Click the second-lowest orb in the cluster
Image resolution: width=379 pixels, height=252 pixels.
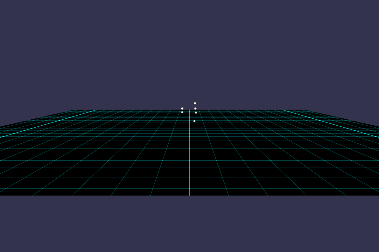pos(196,112)
